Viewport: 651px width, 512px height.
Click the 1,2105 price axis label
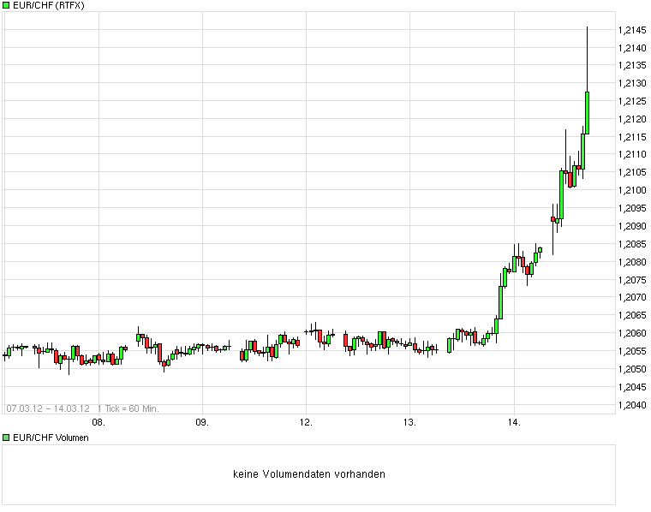point(632,172)
